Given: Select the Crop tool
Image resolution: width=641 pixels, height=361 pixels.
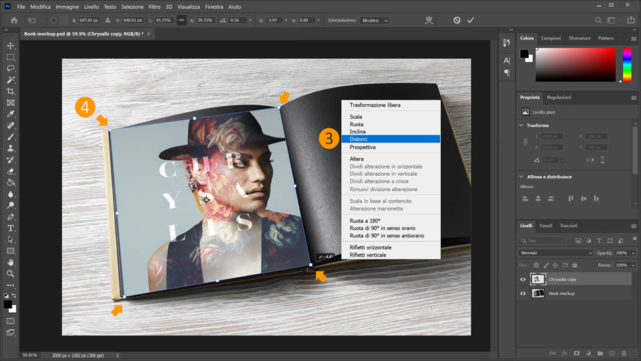Looking at the screenshot, I should coord(11,92).
